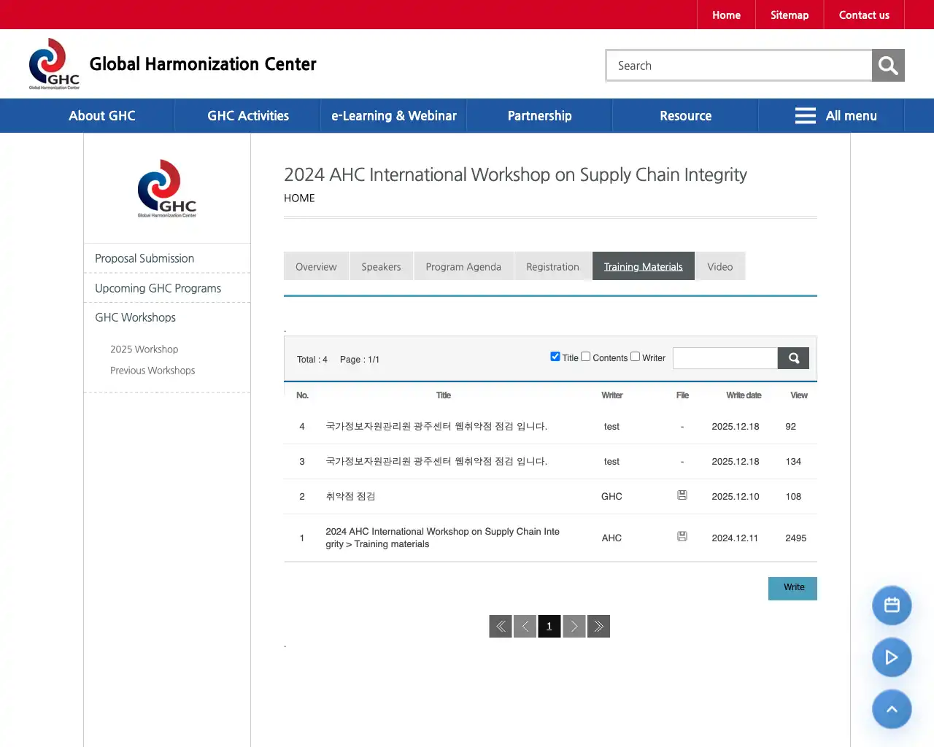Open the floating calendar shortcut
934x747 pixels.
click(x=891, y=605)
